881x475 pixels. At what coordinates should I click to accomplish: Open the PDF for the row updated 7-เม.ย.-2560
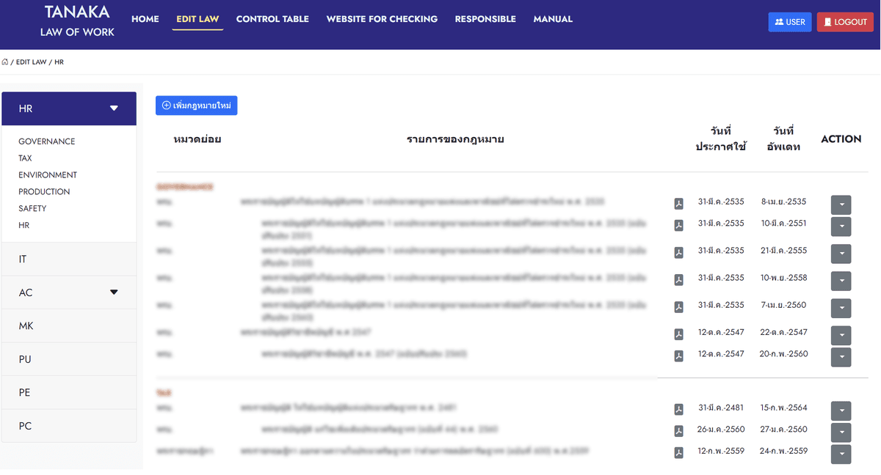click(x=679, y=307)
